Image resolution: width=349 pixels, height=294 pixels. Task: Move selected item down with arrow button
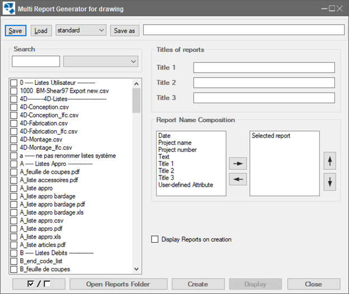330,183
